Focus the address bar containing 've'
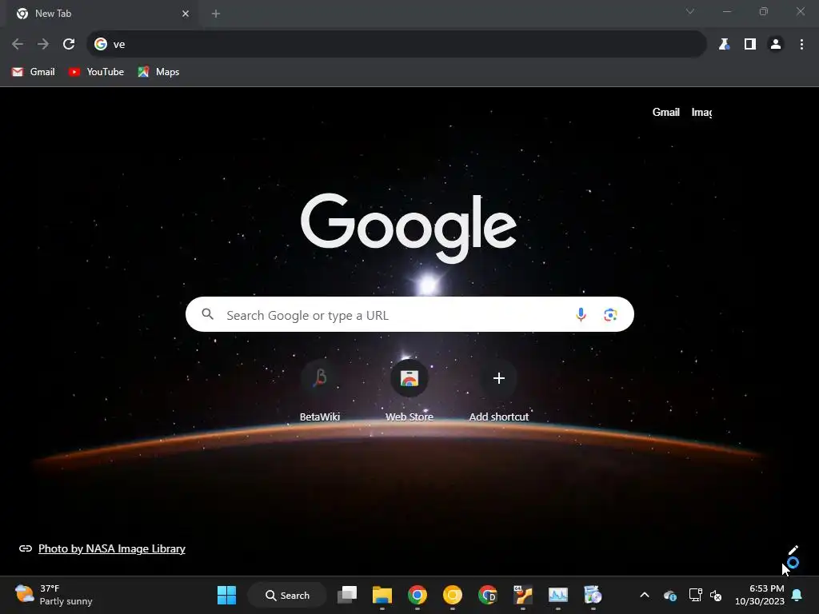 [397, 44]
